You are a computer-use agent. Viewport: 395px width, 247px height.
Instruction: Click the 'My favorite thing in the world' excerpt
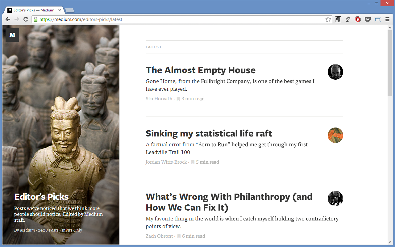242,222
